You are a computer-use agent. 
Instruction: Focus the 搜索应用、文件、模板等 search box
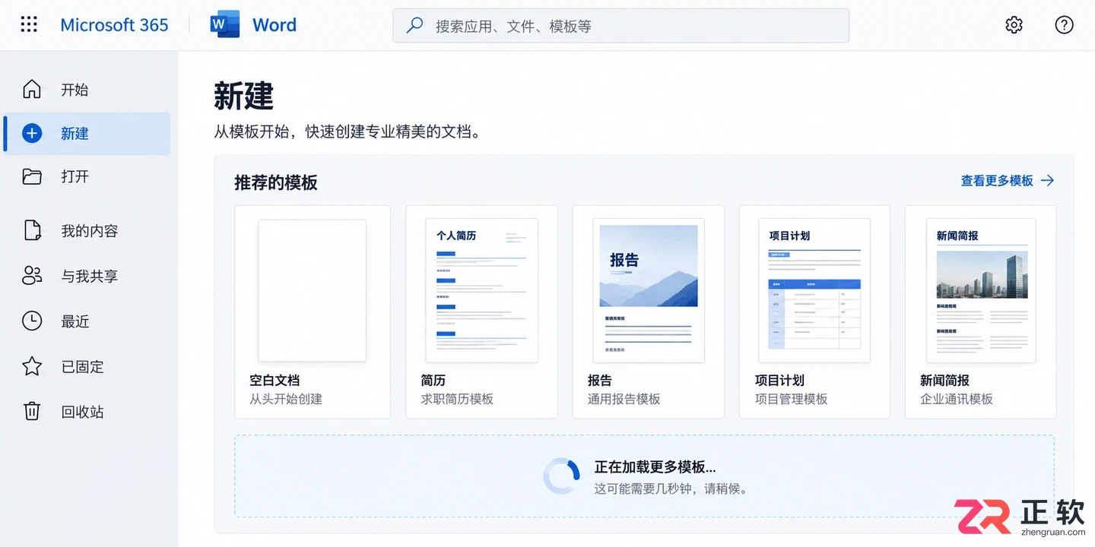point(620,26)
